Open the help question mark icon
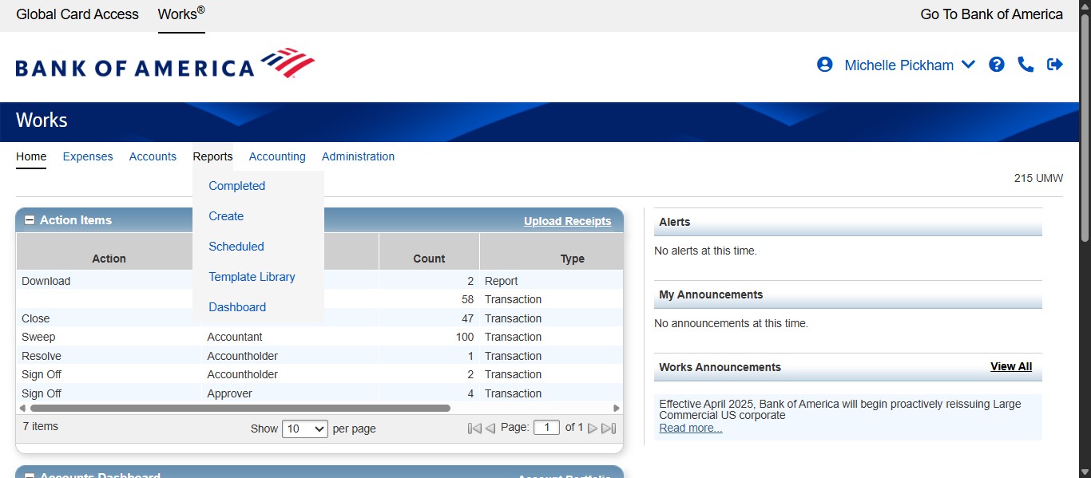The width and height of the screenshot is (1091, 478). tap(996, 65)
